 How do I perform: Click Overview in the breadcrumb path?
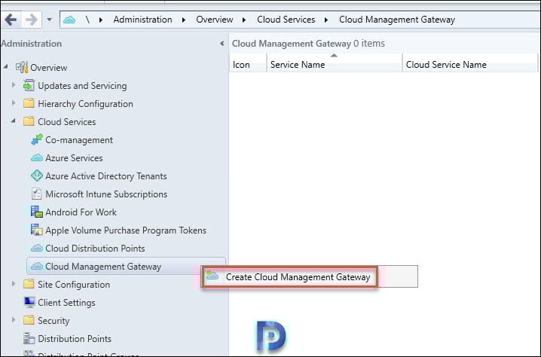coord(214,20)
